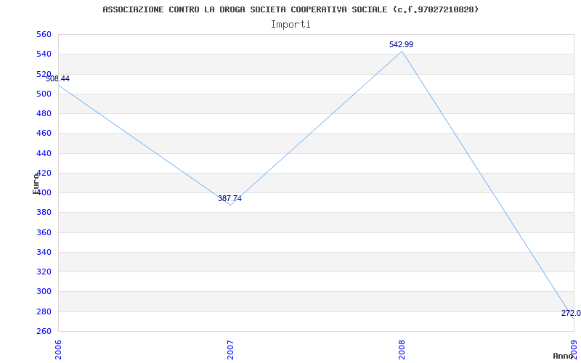
Task: Click the Anno x-axis title
Action: (x=564, y=356)
